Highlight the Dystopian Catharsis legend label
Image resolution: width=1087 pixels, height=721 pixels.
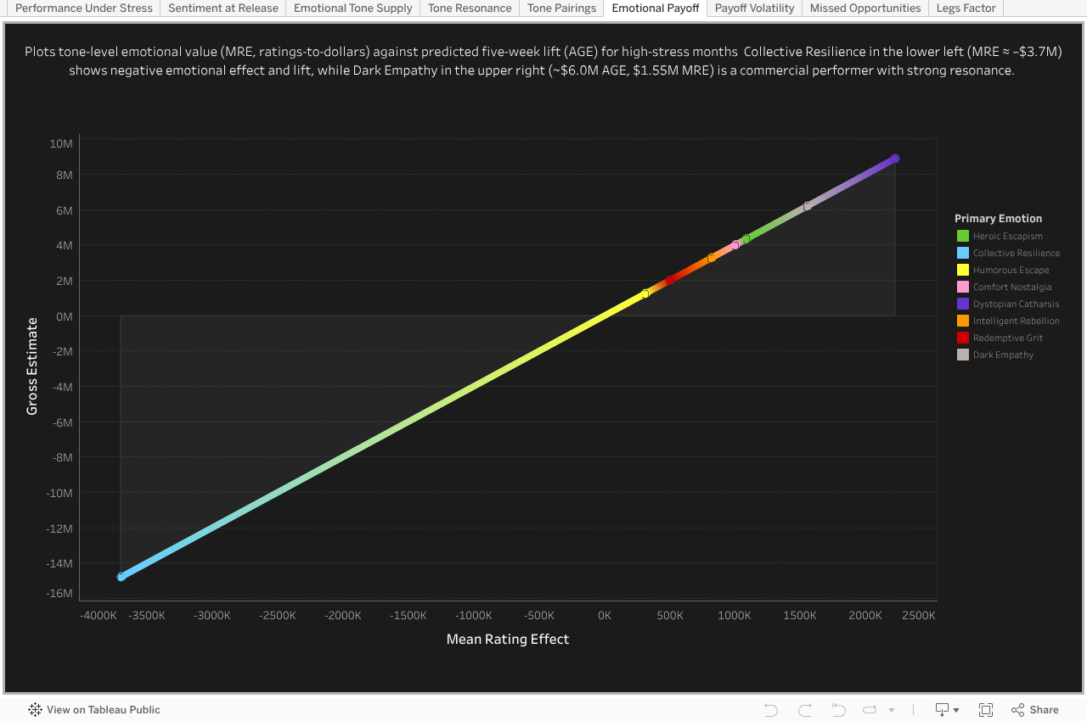[x=1017, y=304]
